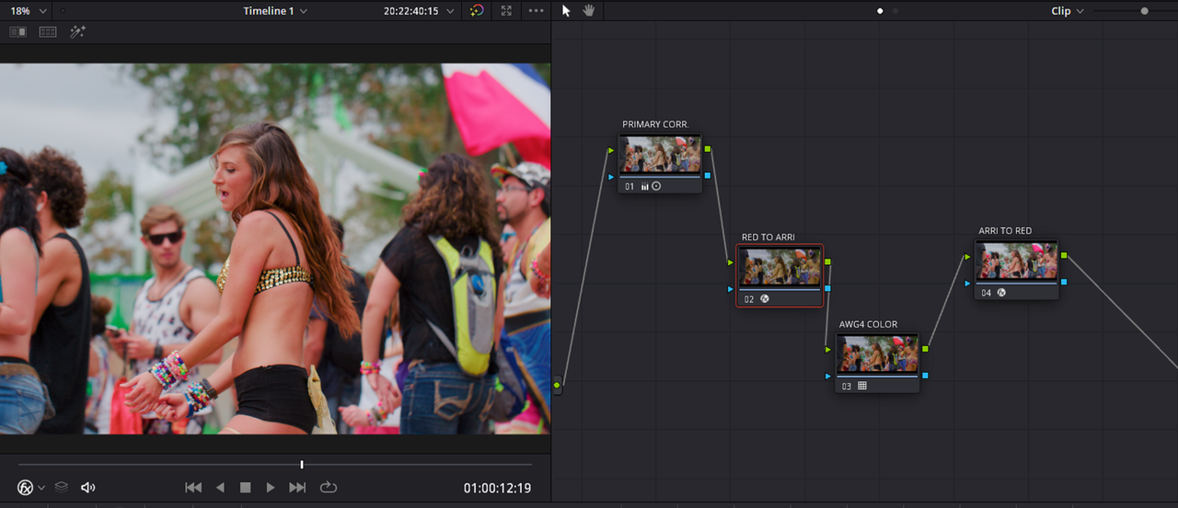Image resolution: width=1178 pixels, height=508 pixels.
Task: Click ARRI TO RED blue key input
Action: (x=967, y=283)
